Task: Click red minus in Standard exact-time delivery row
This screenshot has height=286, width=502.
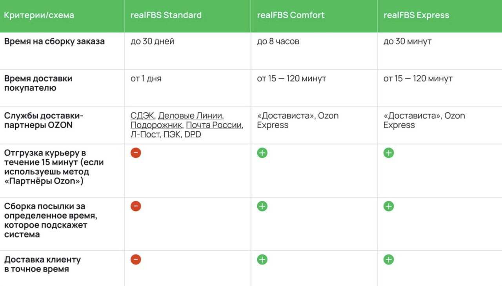Action: click(x=136, y=259)
